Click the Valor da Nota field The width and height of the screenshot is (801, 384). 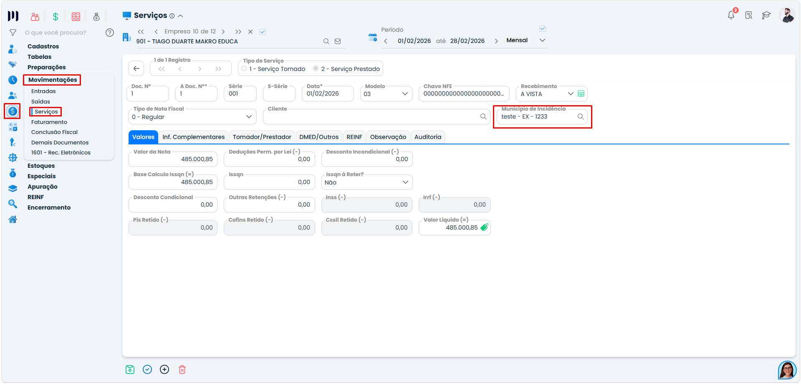(x=173, y=159)
